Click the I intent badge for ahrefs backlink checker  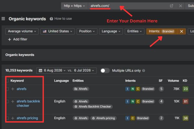[127, 102]
